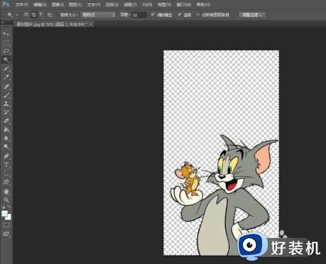Select the Zoom tool
The width and height of the screenshot is (326, 264).
(6, 200)
